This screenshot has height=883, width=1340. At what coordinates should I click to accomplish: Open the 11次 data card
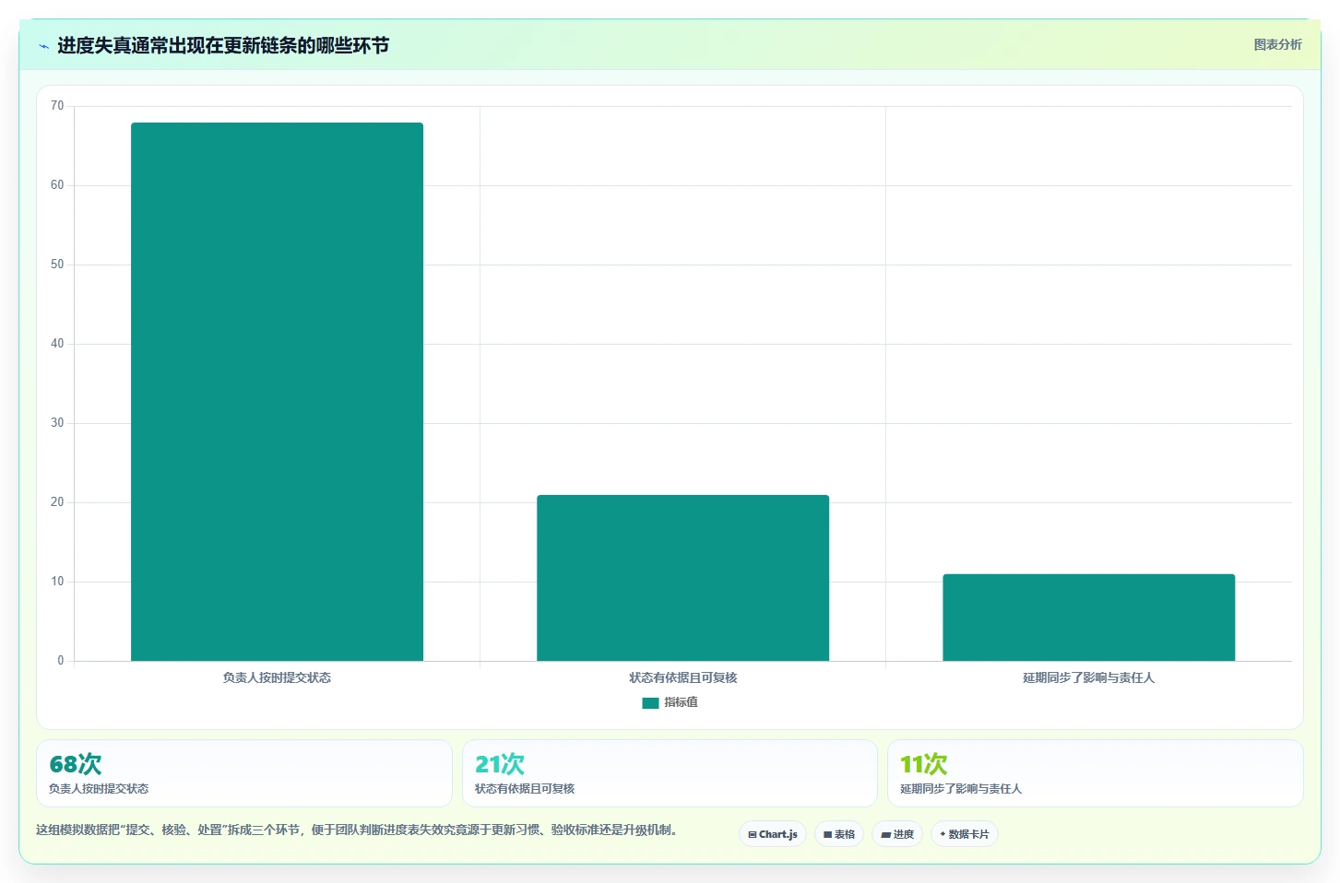pos(1096,773)
